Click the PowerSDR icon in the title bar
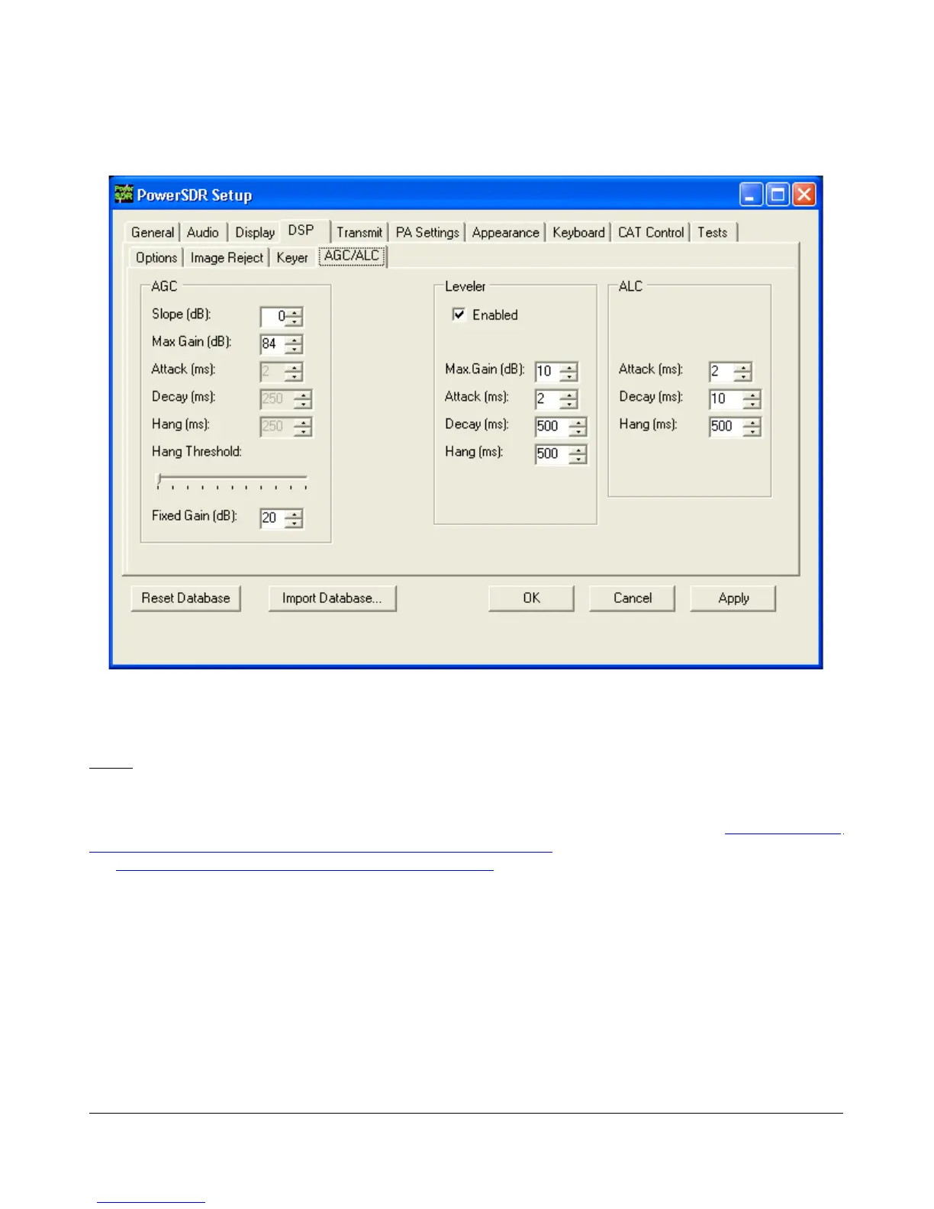The image size is (934, 1209). point(124,195)
